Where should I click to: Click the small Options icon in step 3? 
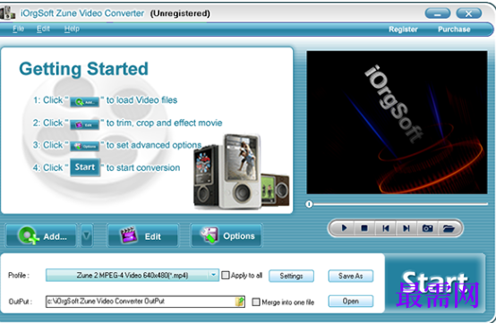(84, 146)
